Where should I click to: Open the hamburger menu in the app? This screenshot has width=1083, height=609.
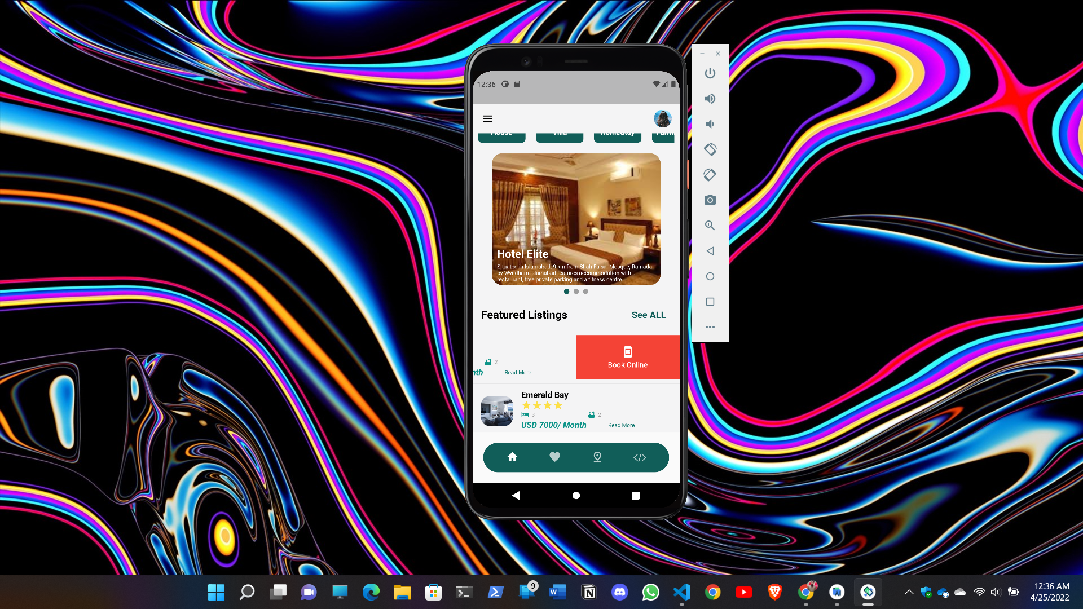487,118
